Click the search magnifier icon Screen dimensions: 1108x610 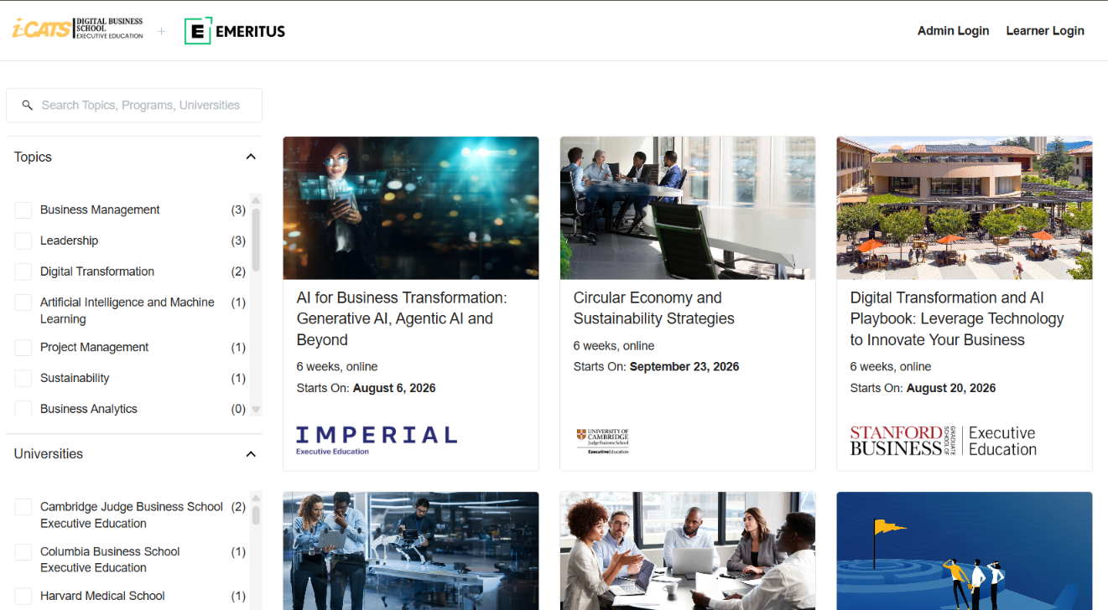pos(27,106)
